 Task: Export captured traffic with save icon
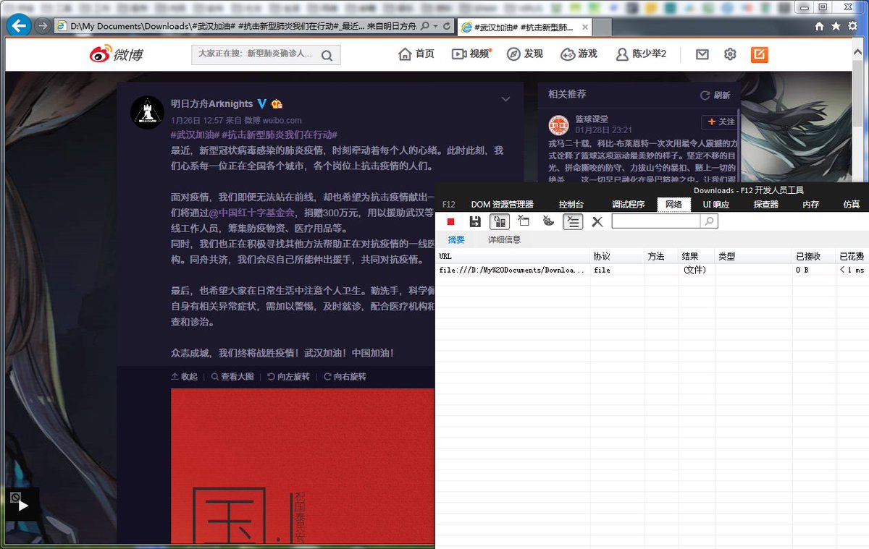coord(475,221)
